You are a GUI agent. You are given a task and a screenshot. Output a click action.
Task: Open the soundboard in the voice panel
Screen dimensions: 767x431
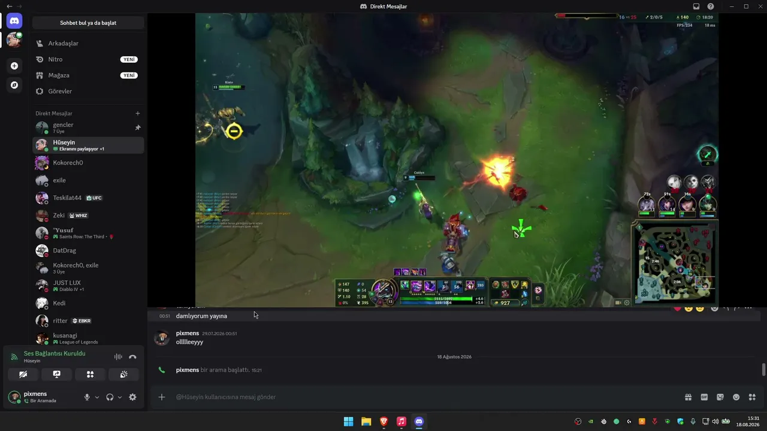[x=123, y=374]
